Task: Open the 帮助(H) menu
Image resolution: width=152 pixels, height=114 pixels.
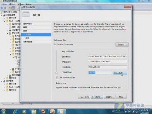Action: coord(29,4)
